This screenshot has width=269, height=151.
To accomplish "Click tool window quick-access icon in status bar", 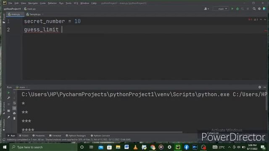I will click(4, 140).
